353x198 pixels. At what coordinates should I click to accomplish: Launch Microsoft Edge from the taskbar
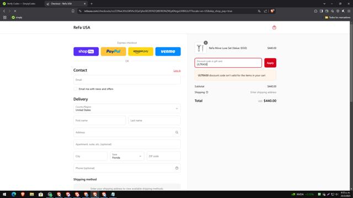14,194
